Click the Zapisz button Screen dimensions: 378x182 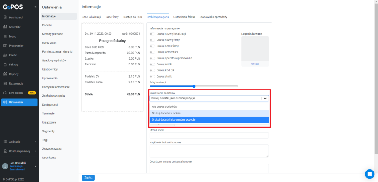click(x=88, y=178)
